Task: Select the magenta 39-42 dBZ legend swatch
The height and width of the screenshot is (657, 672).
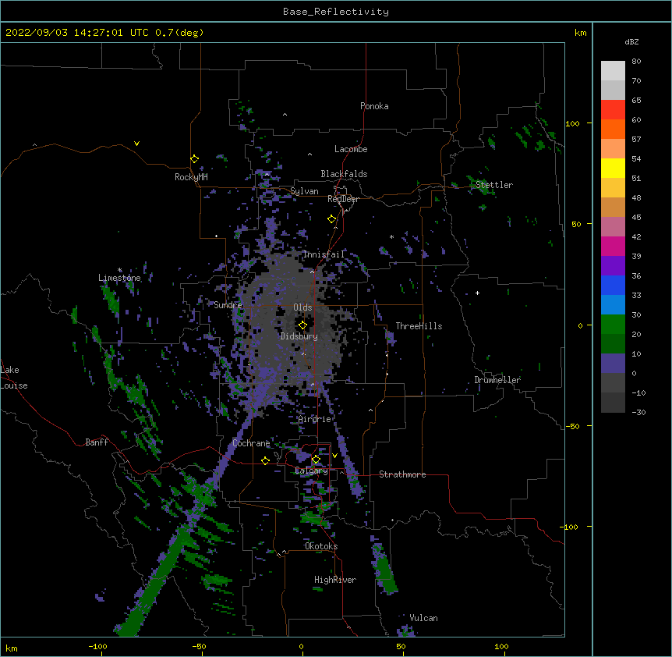Action: (x=613, y=246)
